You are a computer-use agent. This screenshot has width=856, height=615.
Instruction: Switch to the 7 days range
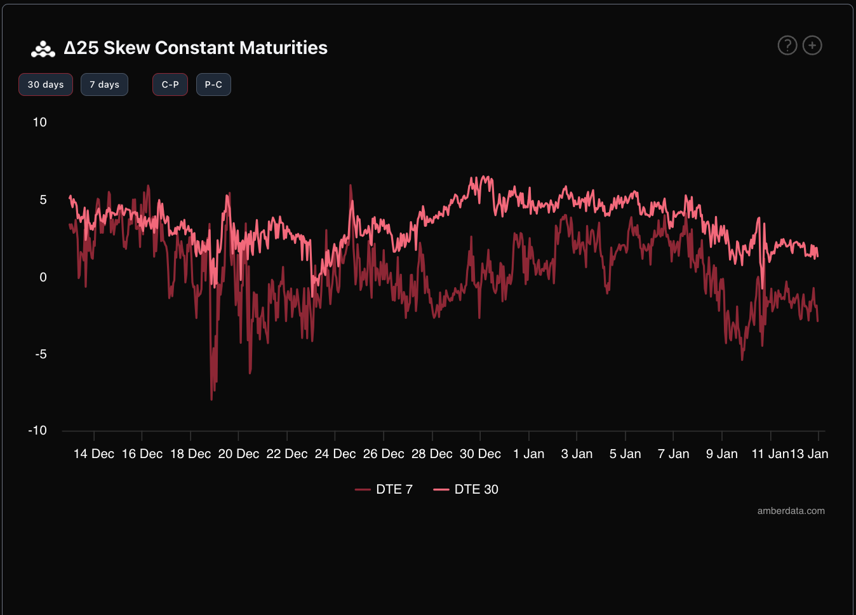104,84
